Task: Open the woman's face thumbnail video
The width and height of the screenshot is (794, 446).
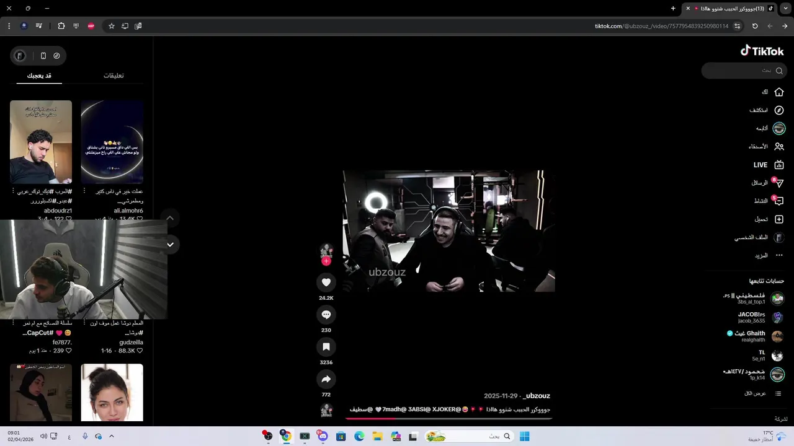Action: point(112,393)
